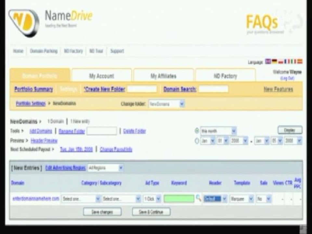Click the Domain Search input field
Viewport: 312px width, 234px height.
pos(213,89)
